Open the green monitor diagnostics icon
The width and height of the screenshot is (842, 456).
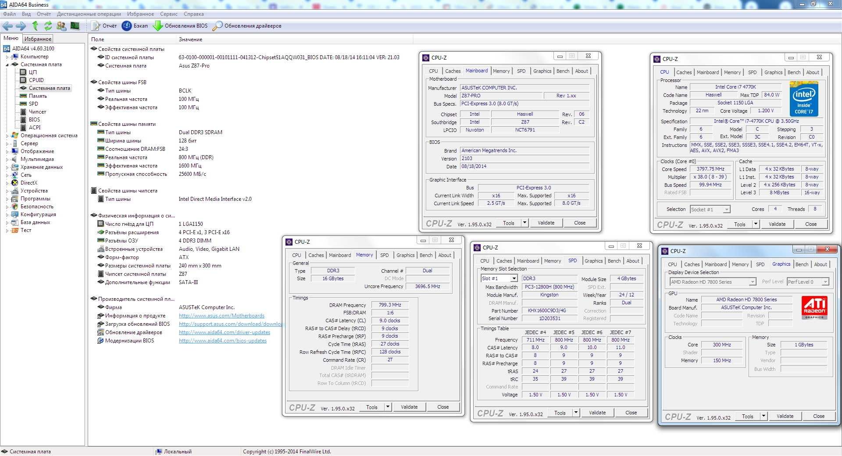(75, 26)
